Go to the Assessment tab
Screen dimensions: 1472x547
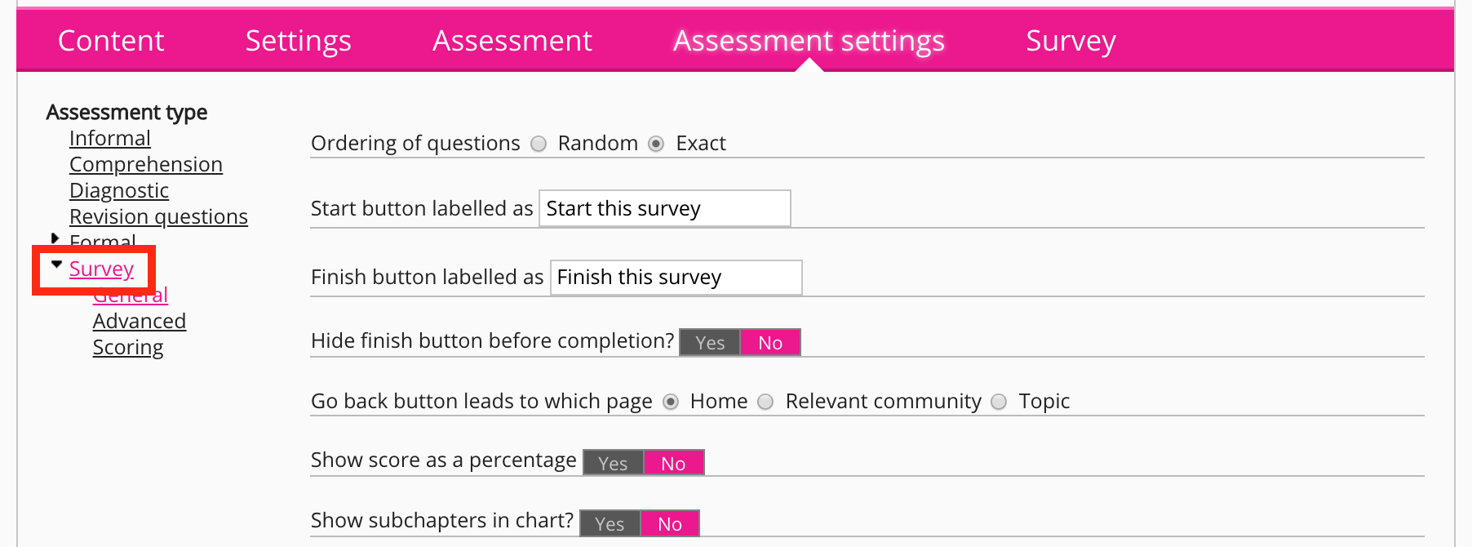coord(512,41)
